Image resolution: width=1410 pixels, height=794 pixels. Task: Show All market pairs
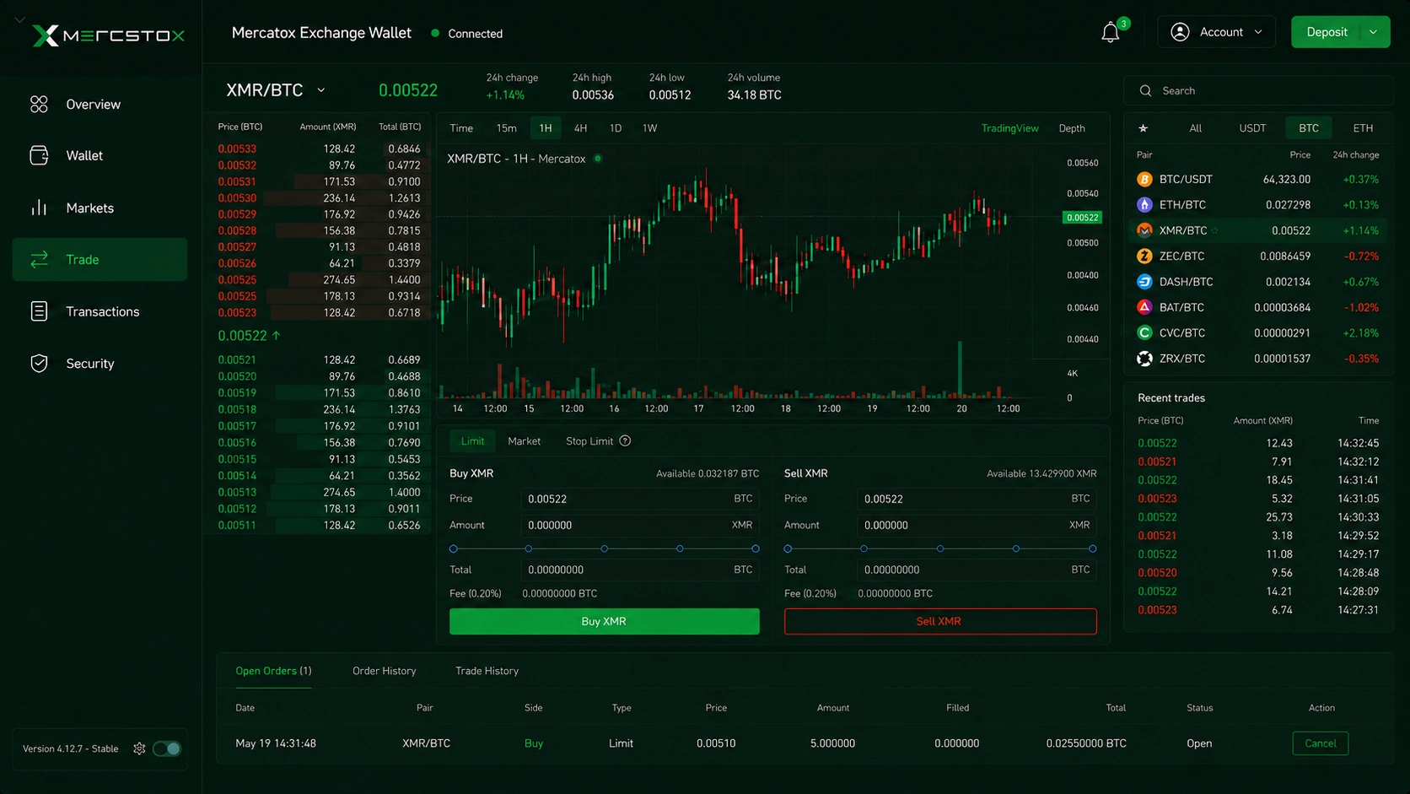[1195, 128]
